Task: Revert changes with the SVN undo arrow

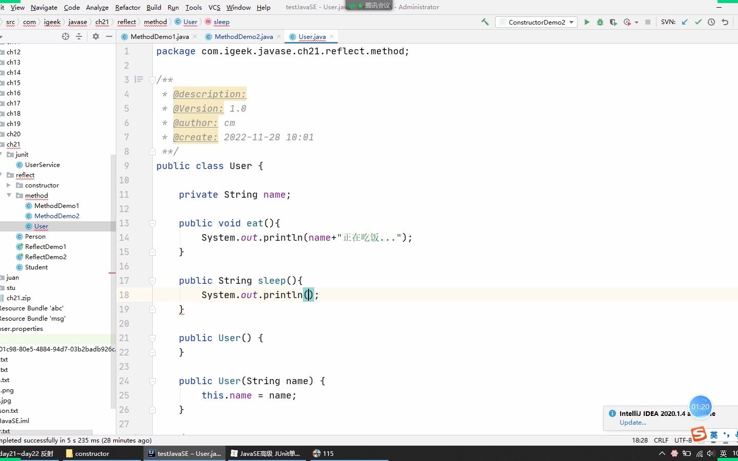Action: tap(725, 22)
